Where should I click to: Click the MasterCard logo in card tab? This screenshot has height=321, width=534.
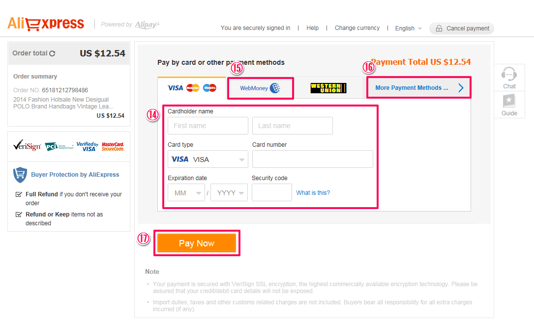pos(193,88)
